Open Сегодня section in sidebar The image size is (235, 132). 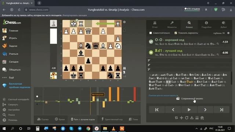point(11,62)
